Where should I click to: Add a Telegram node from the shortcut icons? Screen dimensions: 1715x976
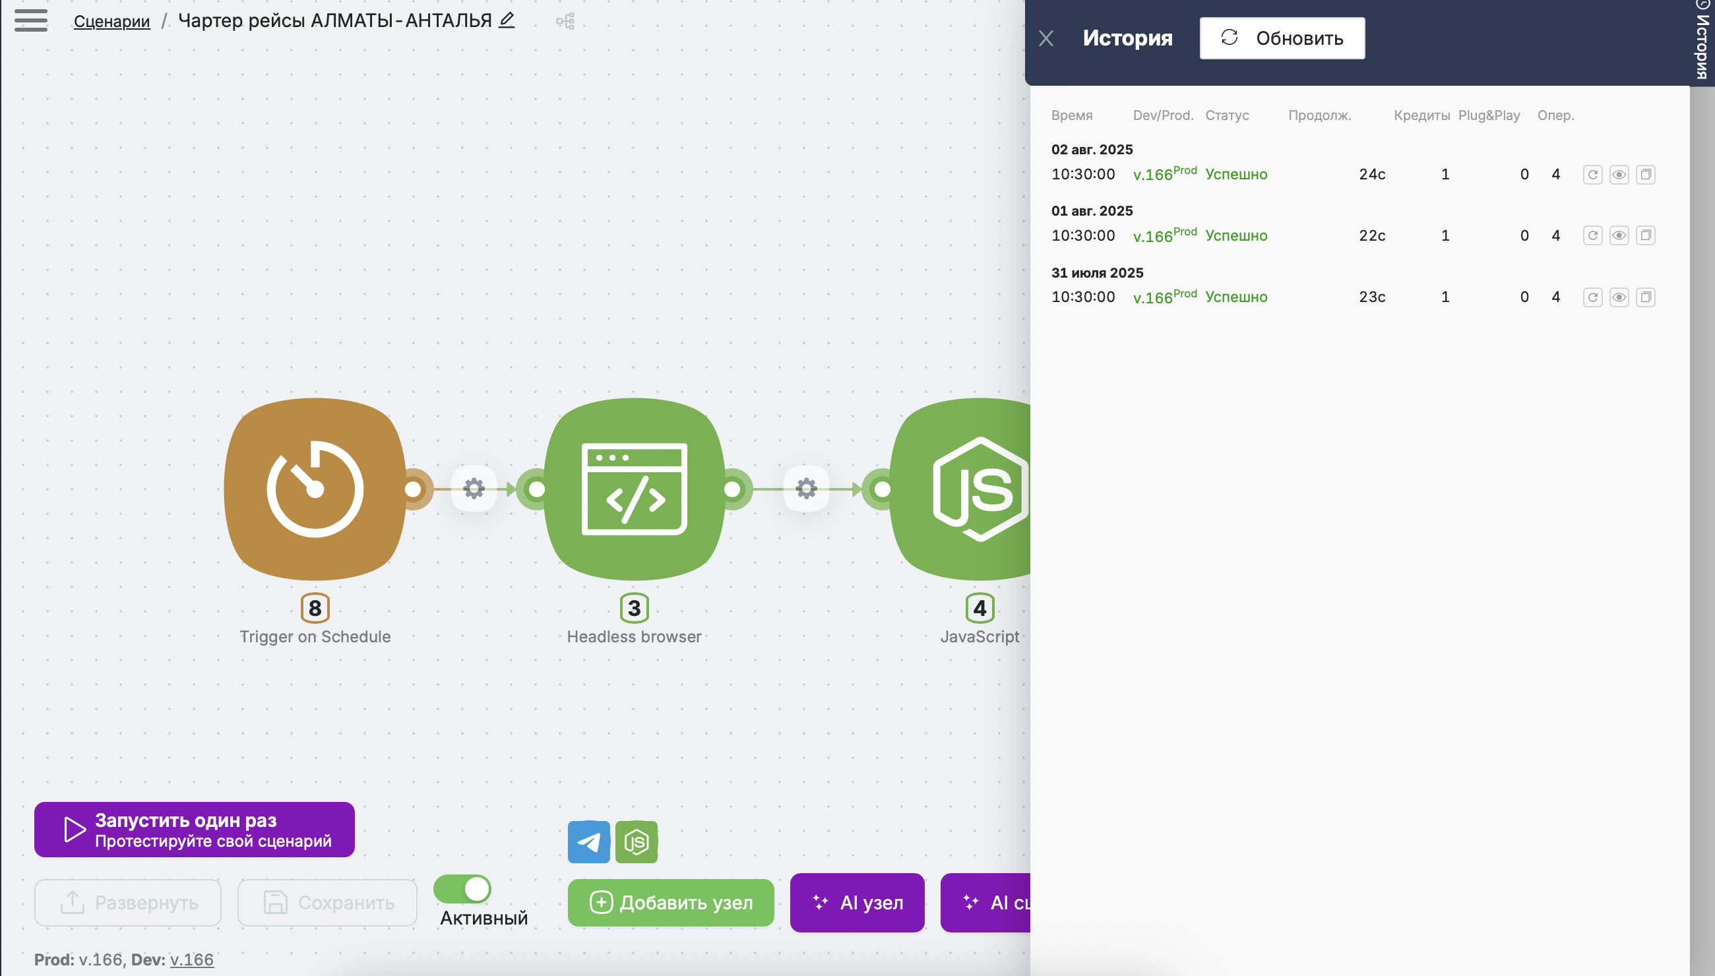(588, 842)
